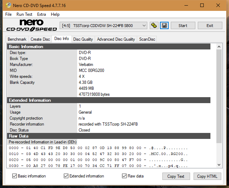Switch to the Benchmark tab
This screenshot has width=229, height=188.
[17, 39]
